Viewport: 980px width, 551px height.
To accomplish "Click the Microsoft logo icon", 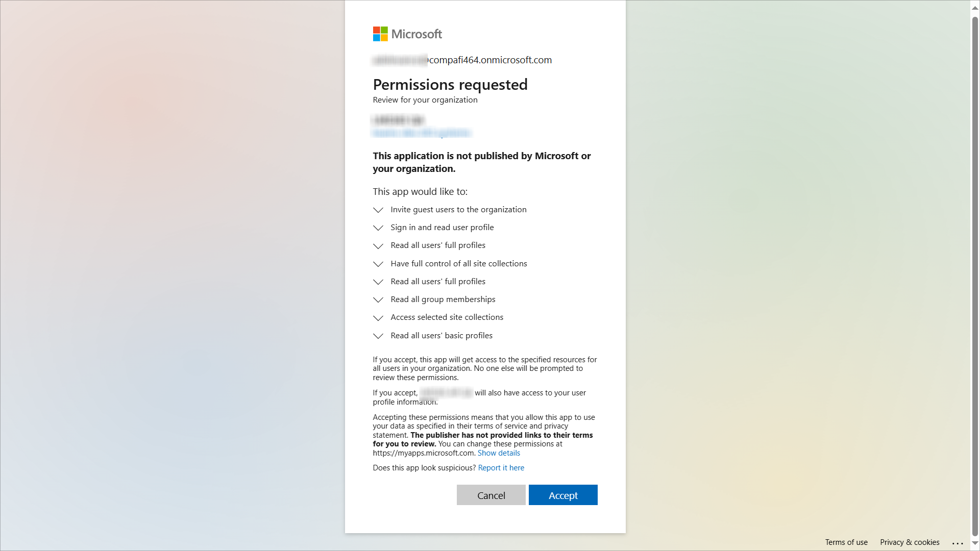I will point(380,34).
